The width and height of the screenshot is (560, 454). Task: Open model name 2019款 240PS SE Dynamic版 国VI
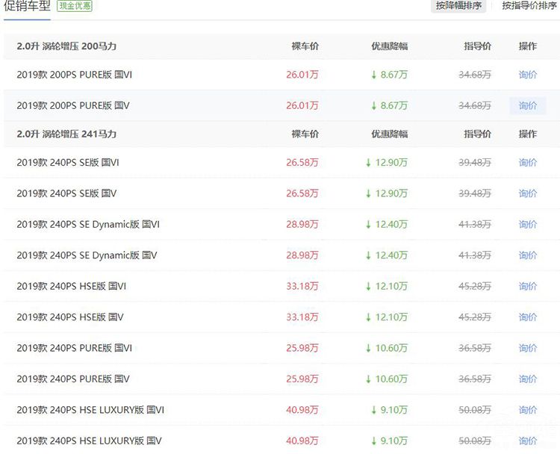[88, 224]
